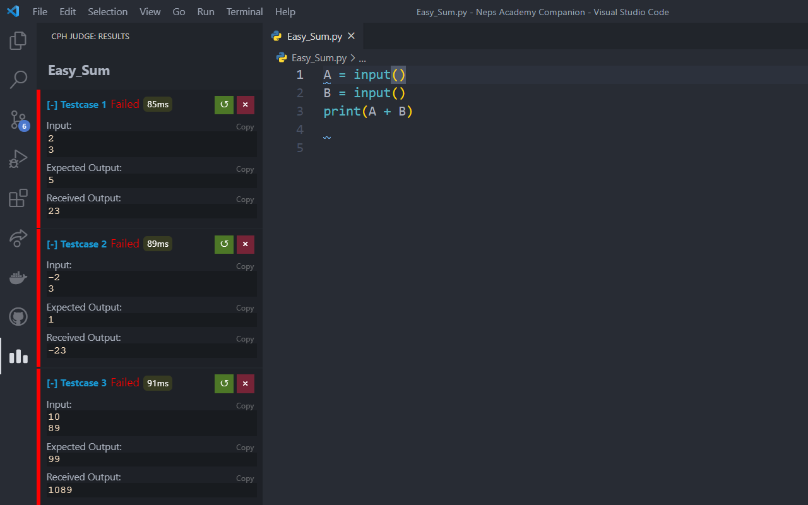Open the GitHub view icon
This screenshot has height=505, width=808.
tap(18, 316)
